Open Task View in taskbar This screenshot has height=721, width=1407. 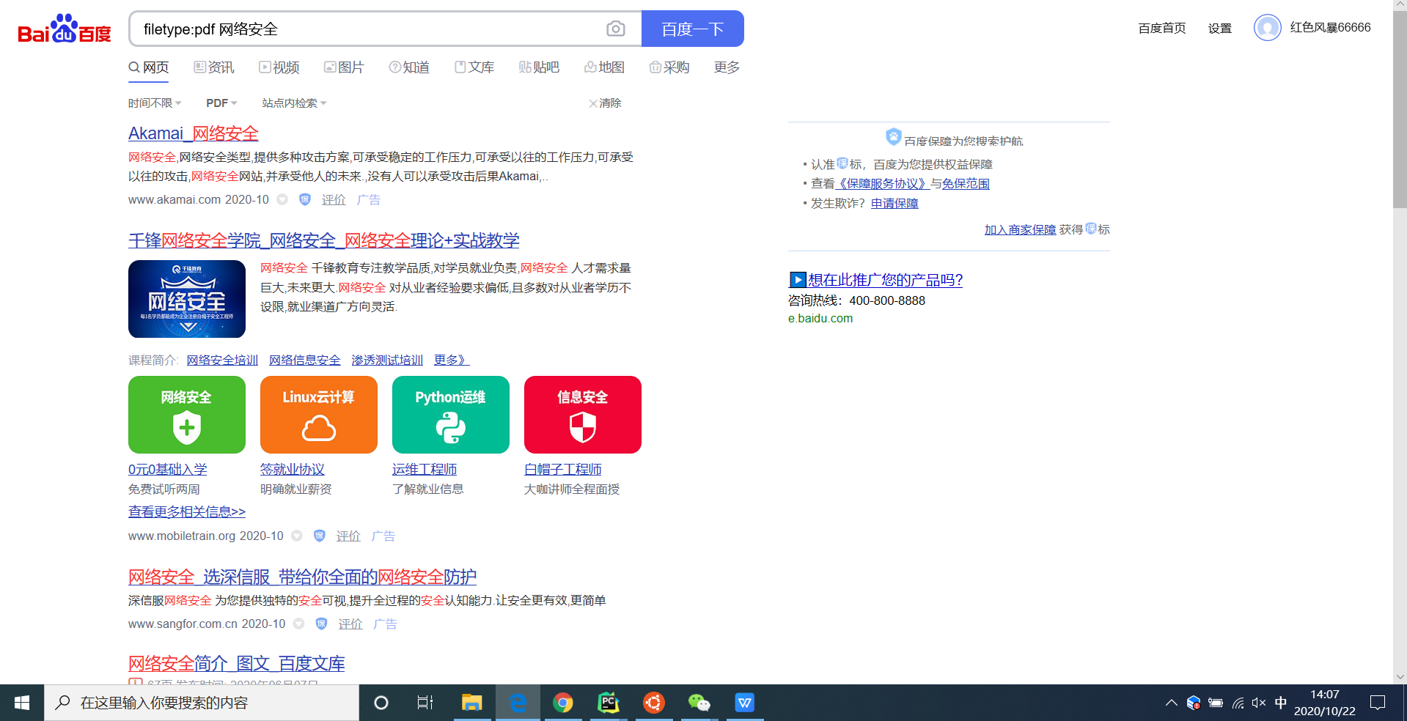coord(425,703)
